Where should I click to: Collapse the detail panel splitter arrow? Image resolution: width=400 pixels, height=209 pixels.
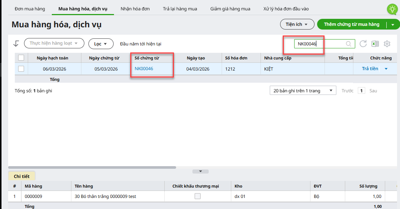201,171
